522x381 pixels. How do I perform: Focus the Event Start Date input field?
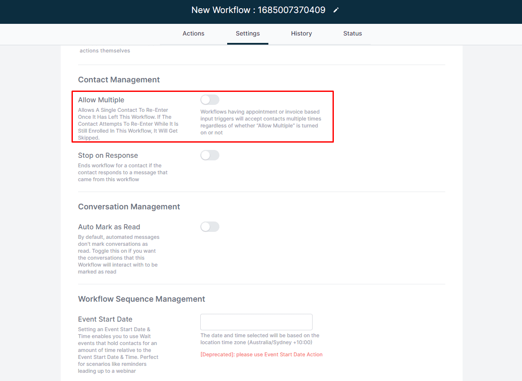[256, 322]
